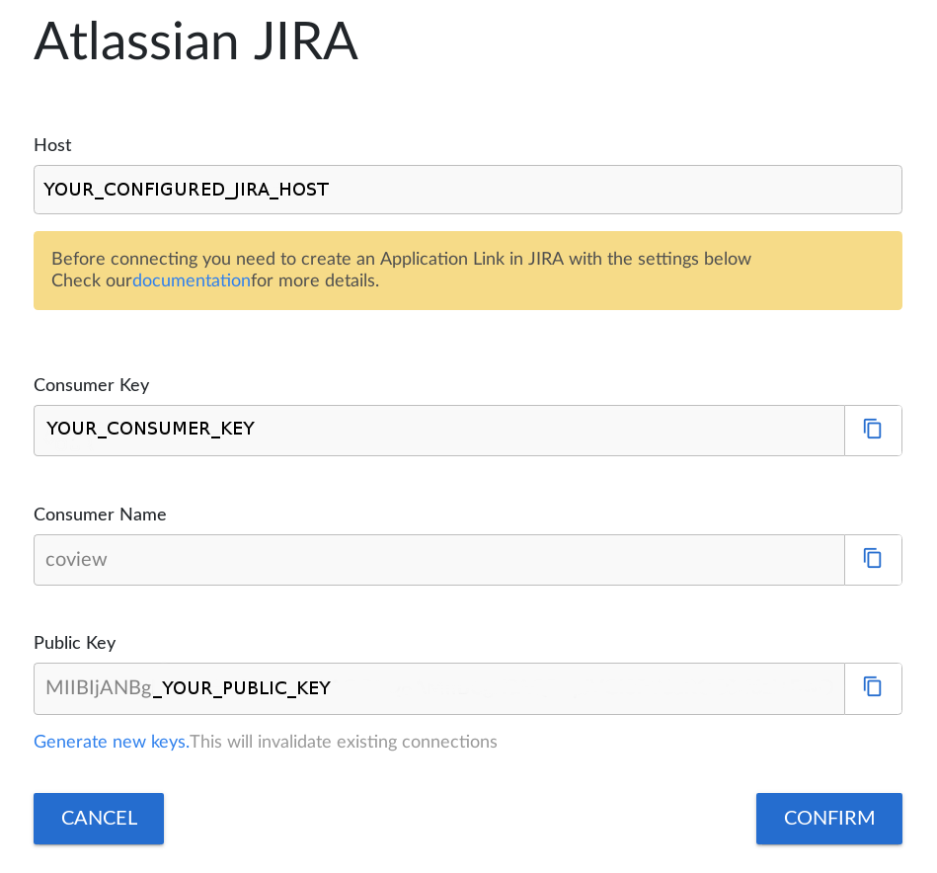
Task: Click the 'This will invalidate existing connections' text
Action: click(x=344, y=742)
